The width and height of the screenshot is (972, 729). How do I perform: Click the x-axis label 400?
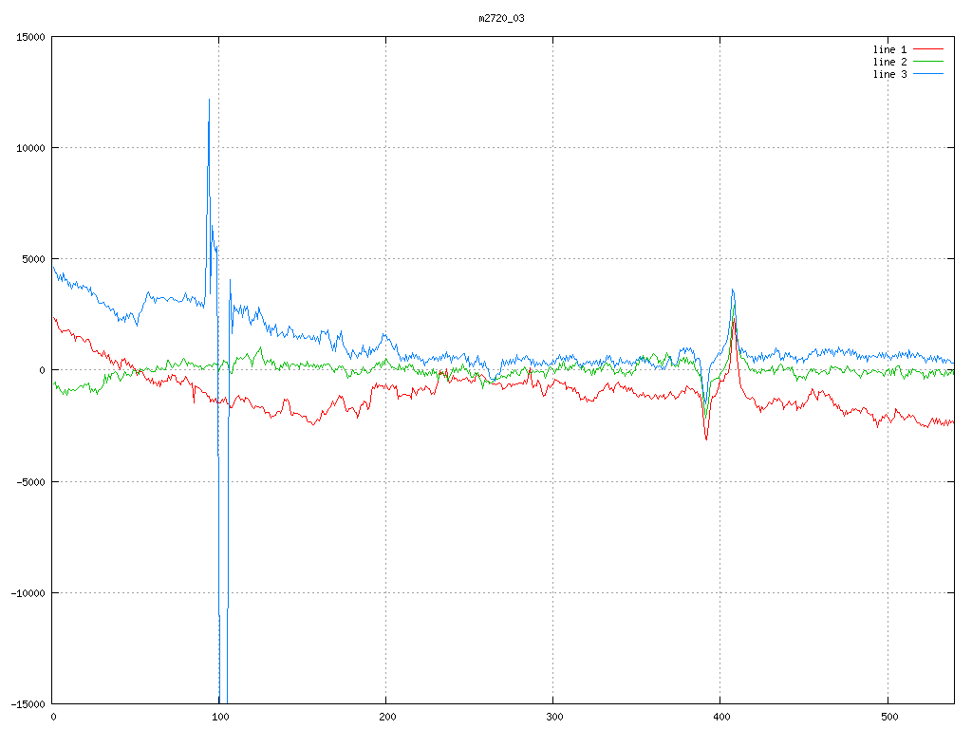pos(721,718)
